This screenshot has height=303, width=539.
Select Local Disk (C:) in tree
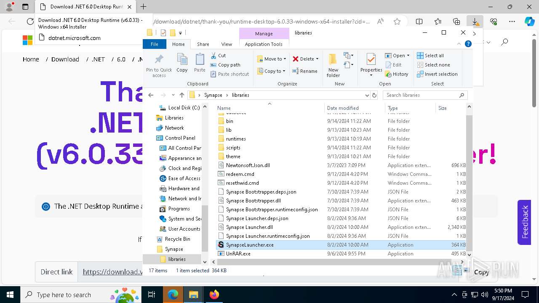[x=179, y=108]
